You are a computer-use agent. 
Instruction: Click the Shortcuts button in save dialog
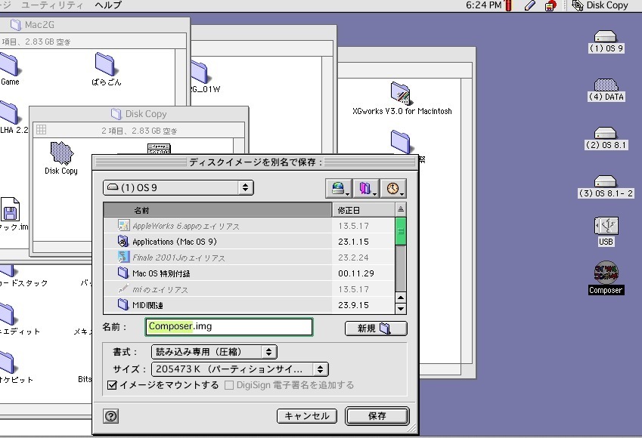tap(338, 188)
